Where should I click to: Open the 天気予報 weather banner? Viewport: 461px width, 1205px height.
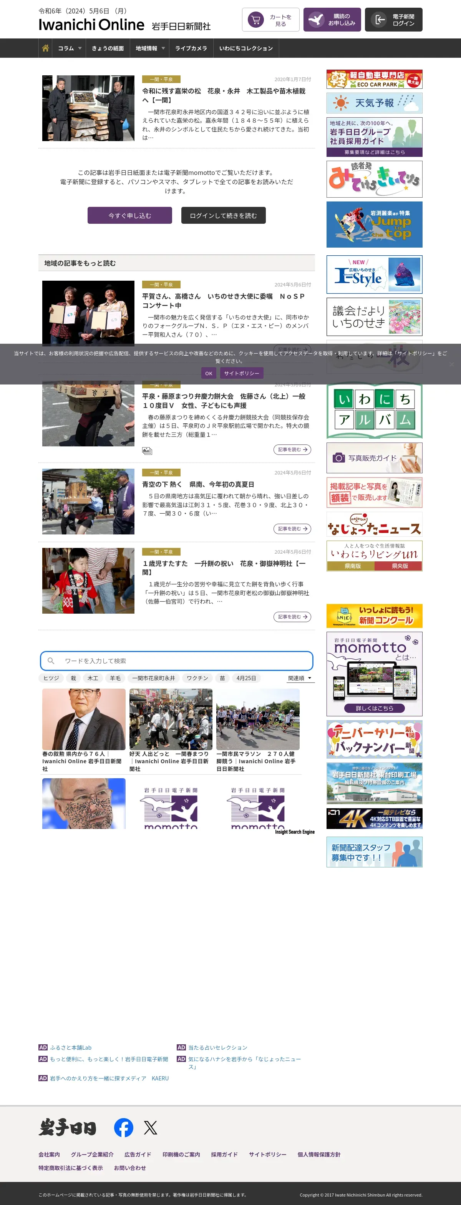click(374, 103)
